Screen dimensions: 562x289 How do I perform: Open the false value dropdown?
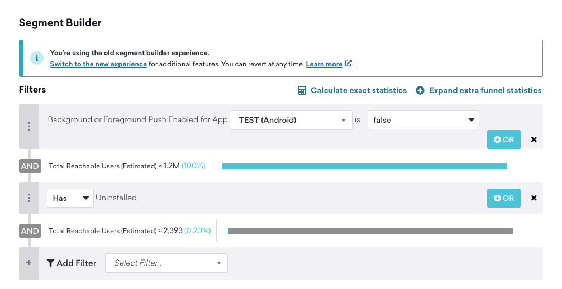[x=423, y=120]
